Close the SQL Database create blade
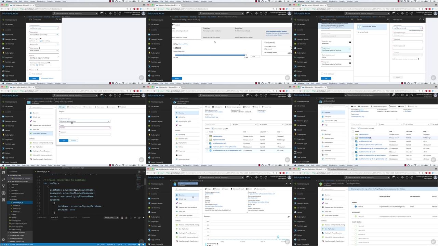Viewport: 438px width, 246px height. [60, 19]
